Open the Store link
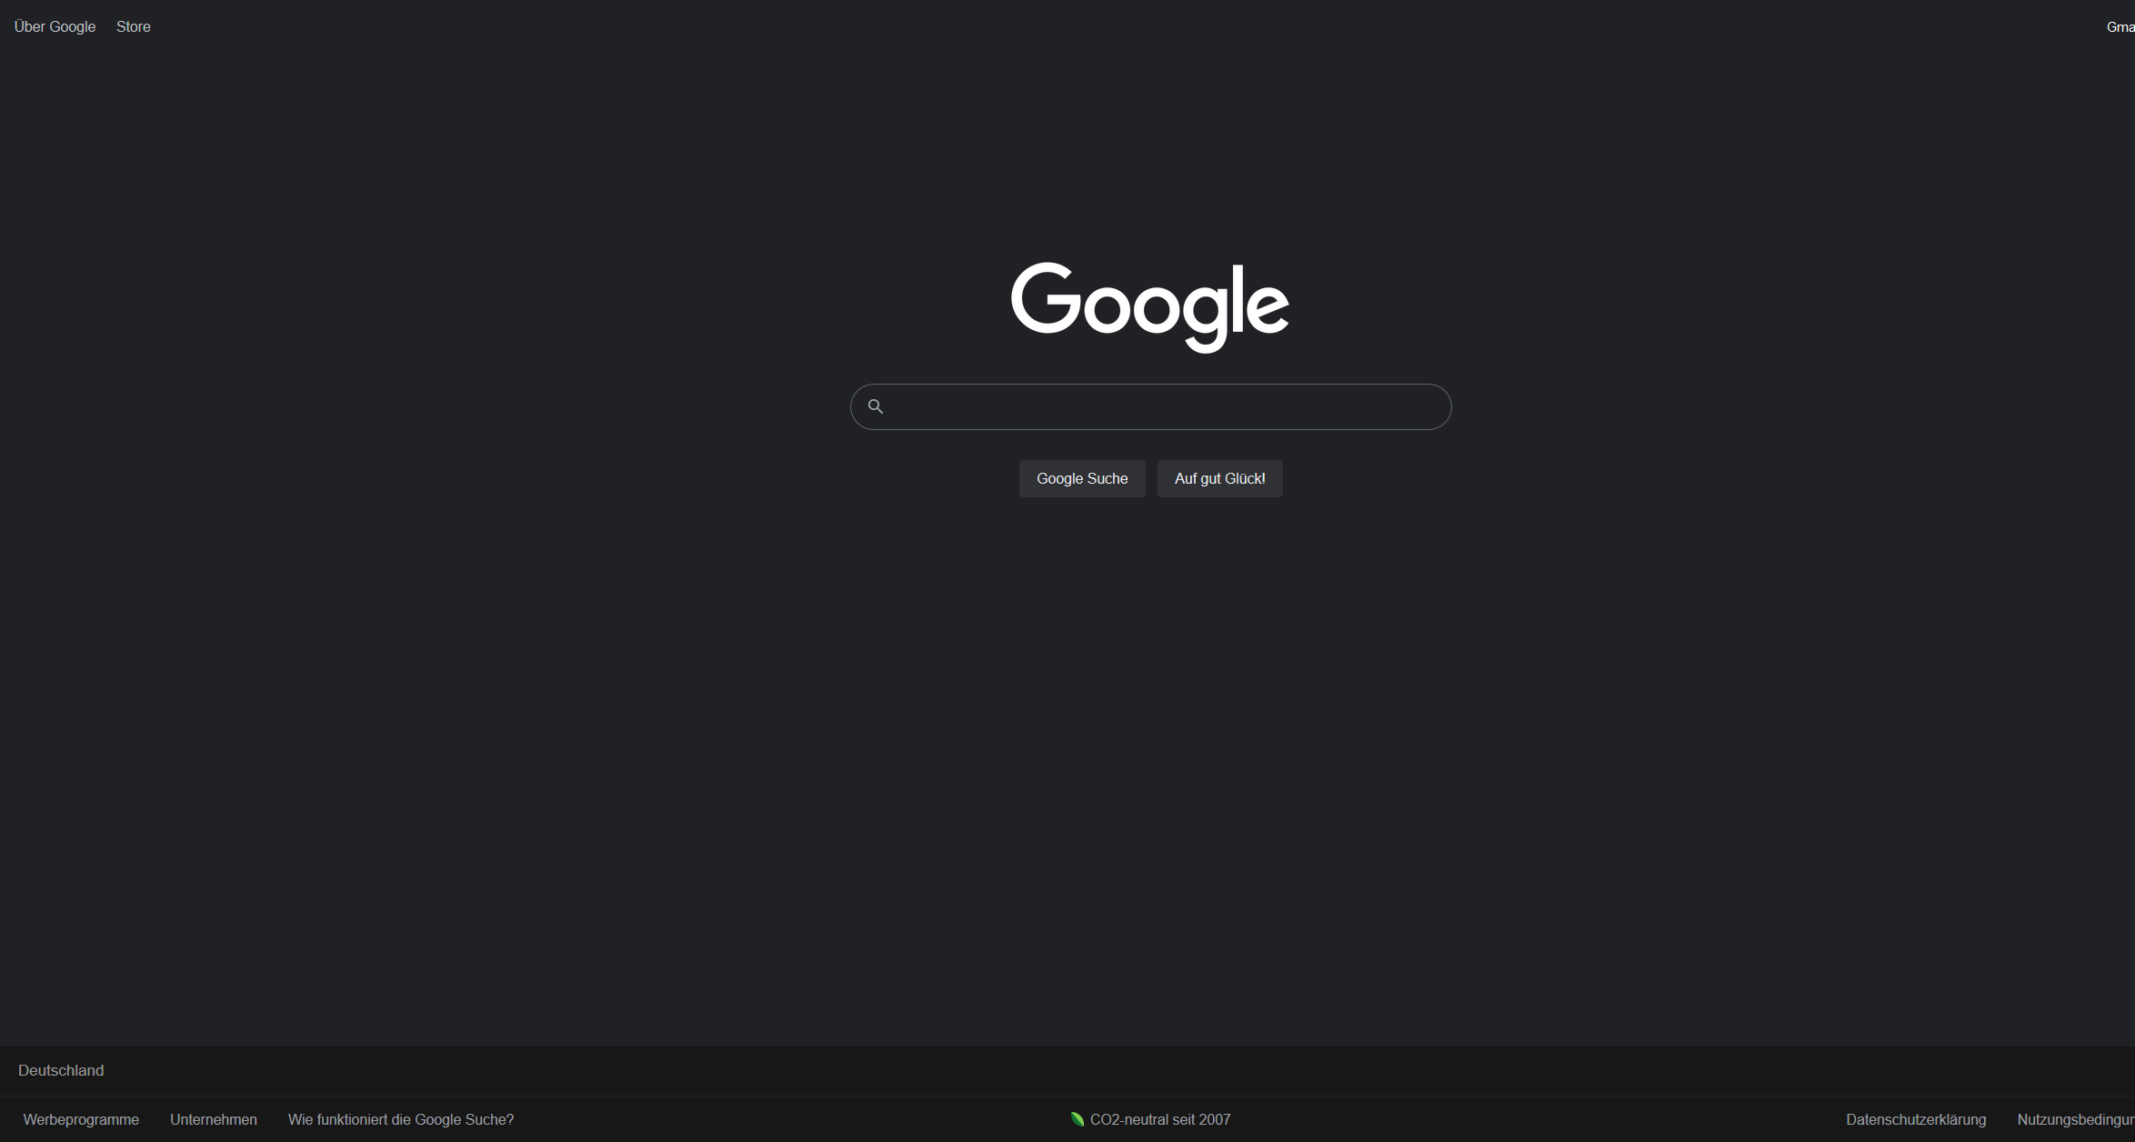Screen dimensions: 2135x1142 click(134, 26)
